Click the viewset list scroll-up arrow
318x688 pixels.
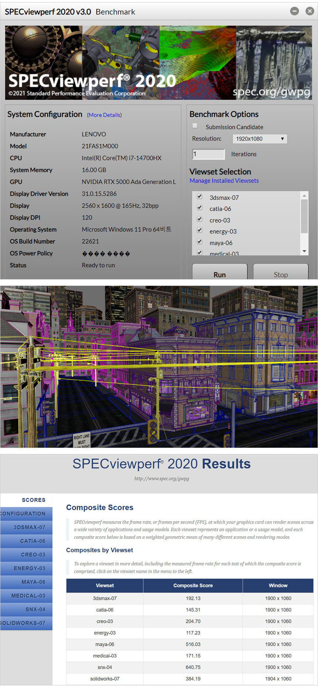pyautogui.click(x=304, y=195)
